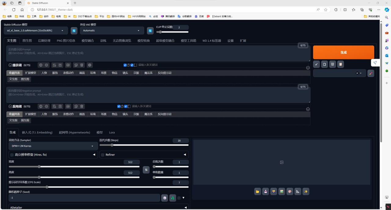Viewport: 391px width, 210px height.
Task: Reuse last seed with recycle icon
Action: point(173,198)
